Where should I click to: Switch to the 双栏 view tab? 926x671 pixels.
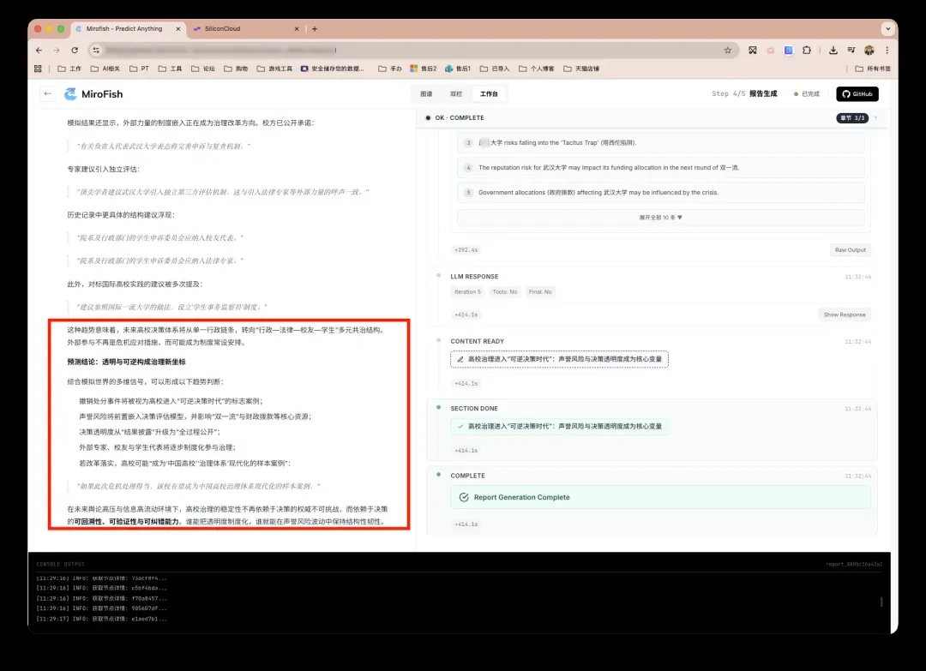(455, 94)
